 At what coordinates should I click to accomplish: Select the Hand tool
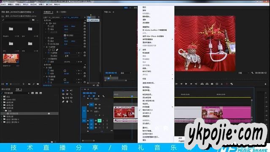tap(67, 102)
